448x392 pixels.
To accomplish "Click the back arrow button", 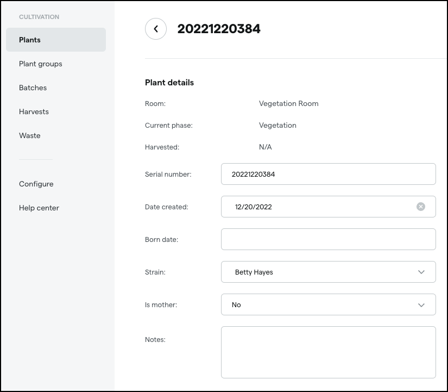I will click(x=156, y=29).
